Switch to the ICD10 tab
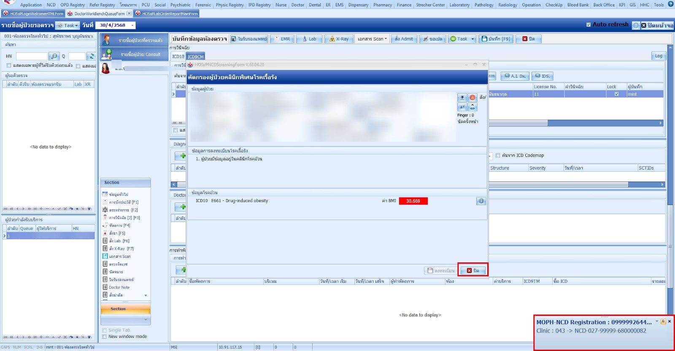 [x=178, y=56]
